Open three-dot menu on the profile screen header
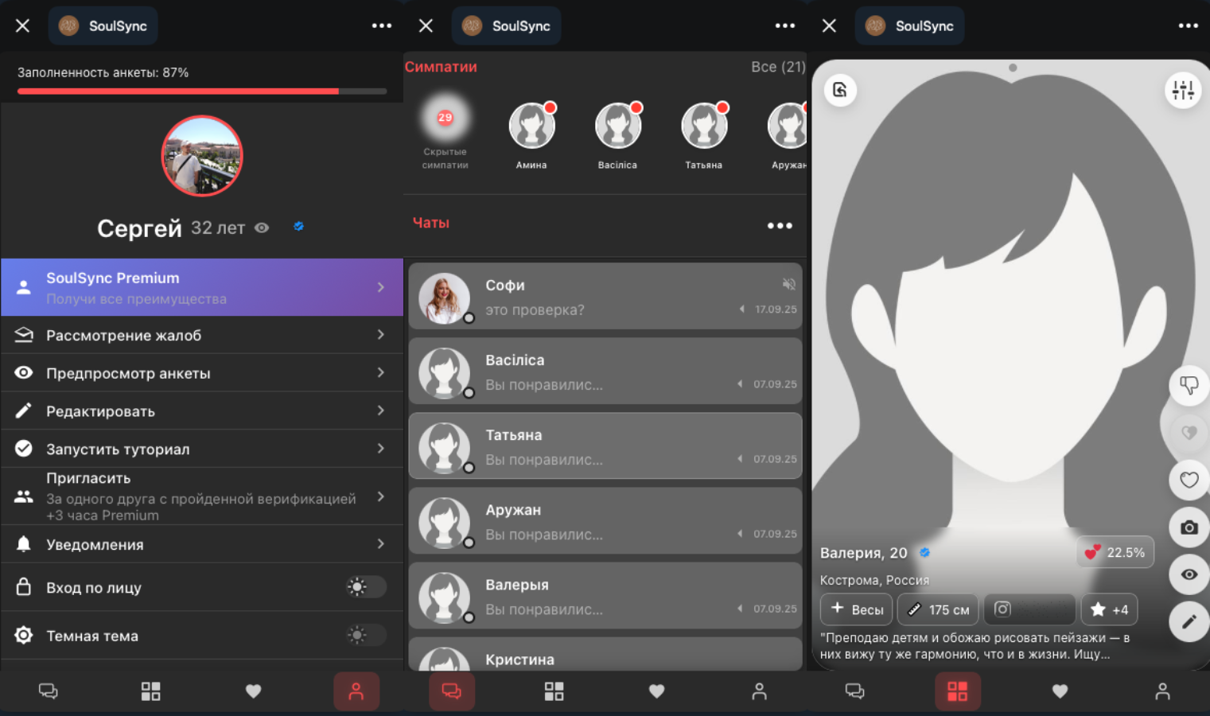The image size is (1210, 716). (x=382, y=25)
